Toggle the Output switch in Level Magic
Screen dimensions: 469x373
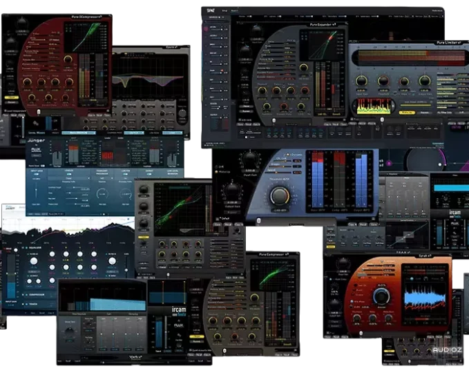point(149,174)
